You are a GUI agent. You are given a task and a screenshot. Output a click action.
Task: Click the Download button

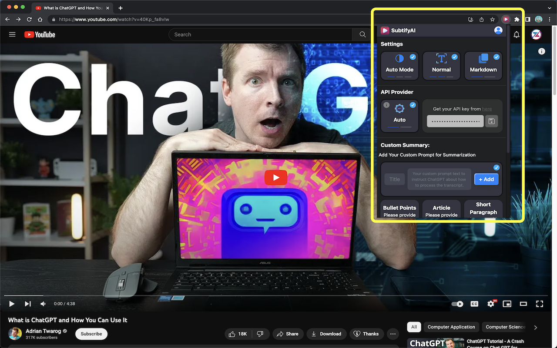(326, 334)
